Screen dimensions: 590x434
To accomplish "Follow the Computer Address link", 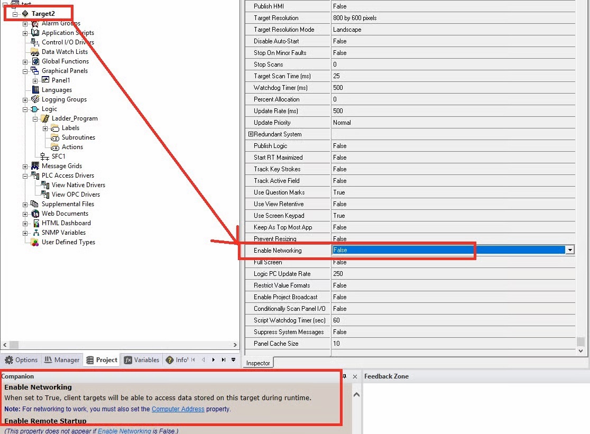I will pyautogui.click(x=178, y=409).
